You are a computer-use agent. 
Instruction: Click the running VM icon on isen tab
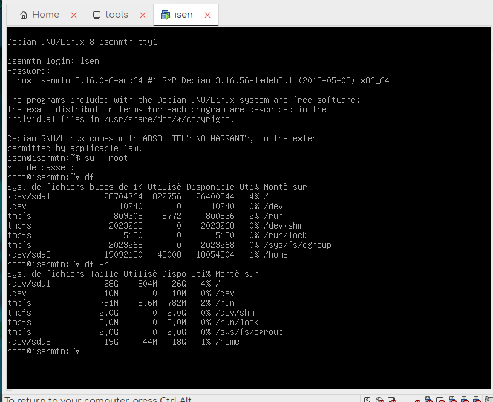coord(165,15)
